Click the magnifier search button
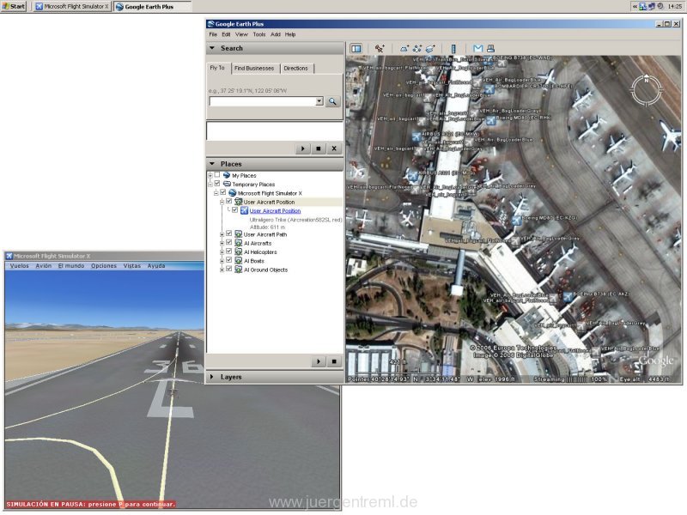This screenshot has height=515, width=687. 332,101
